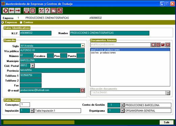
Task: Click the mail icon in Documentos Anexos
Action: pos(168,45)
